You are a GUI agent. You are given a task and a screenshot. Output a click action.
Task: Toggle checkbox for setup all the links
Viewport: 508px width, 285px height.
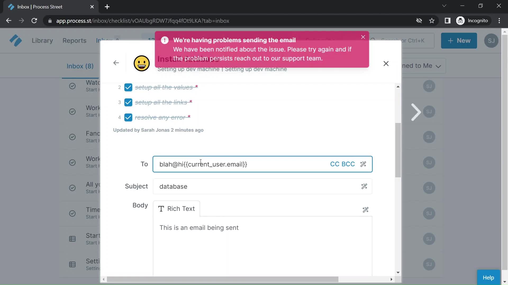pyautogui.click(x=128, y=102)
